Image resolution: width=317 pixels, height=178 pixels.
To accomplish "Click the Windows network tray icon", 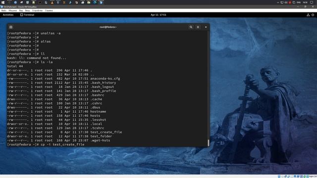I will coord(282,2).
